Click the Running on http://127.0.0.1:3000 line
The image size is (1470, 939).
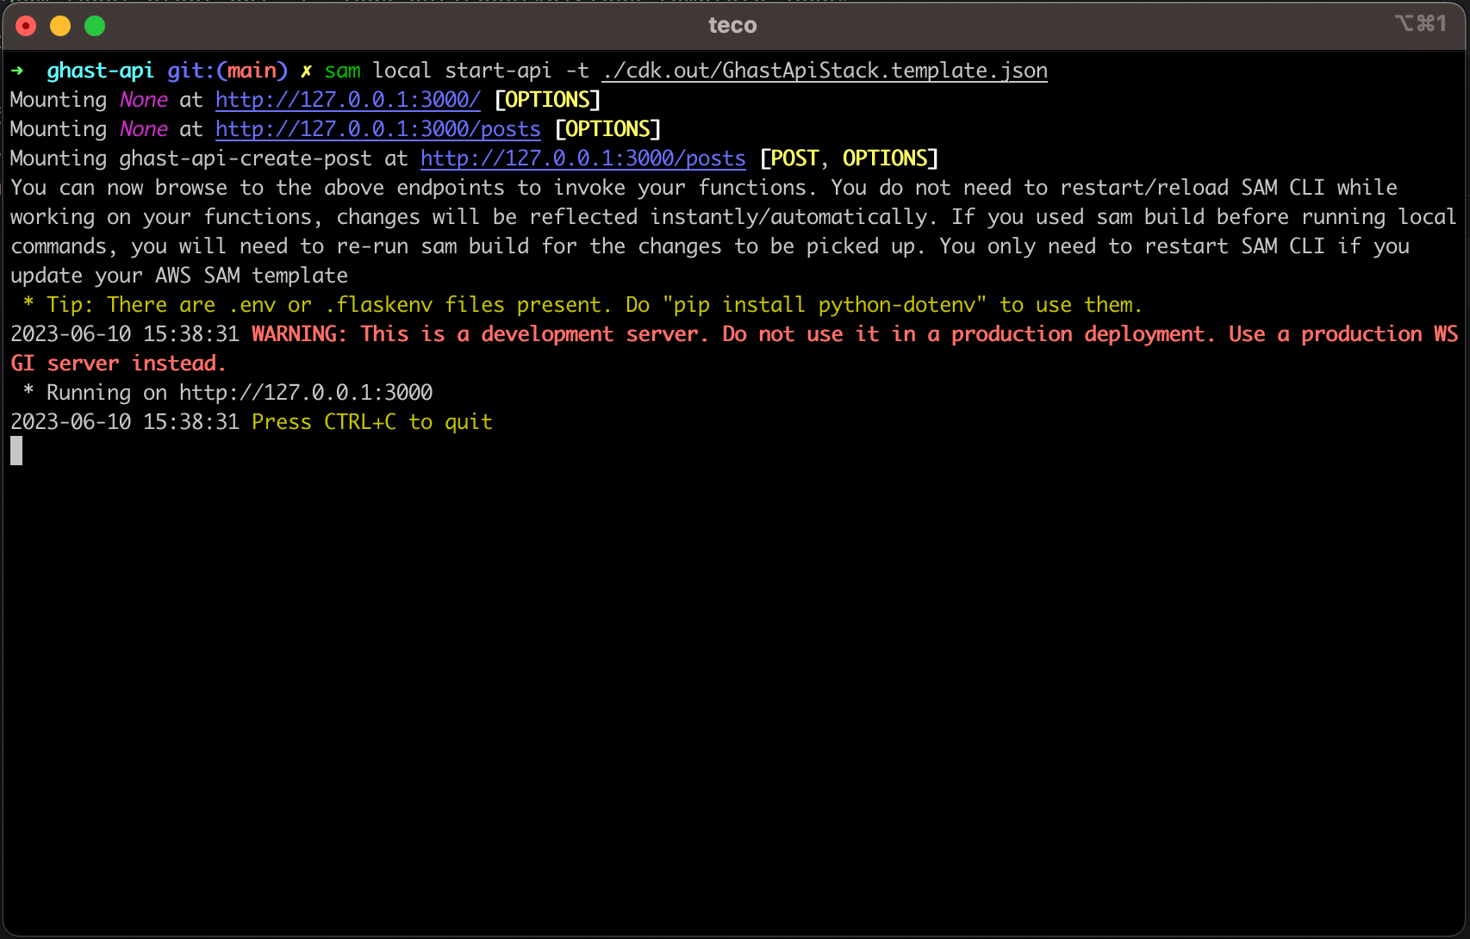pos(221,392)
